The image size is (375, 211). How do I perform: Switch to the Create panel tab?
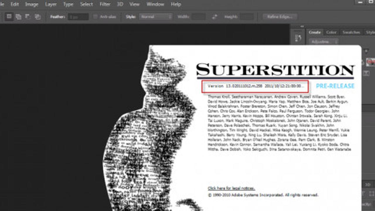(315, 32)
